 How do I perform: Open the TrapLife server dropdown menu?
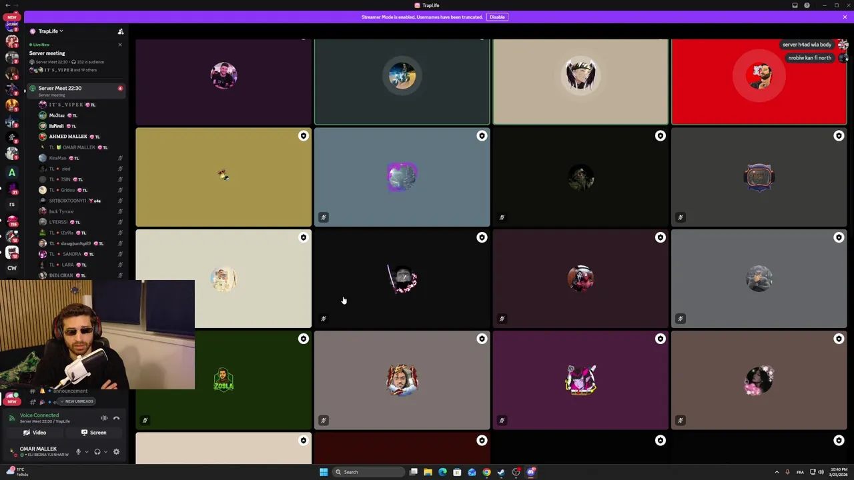tap(50, 31)
